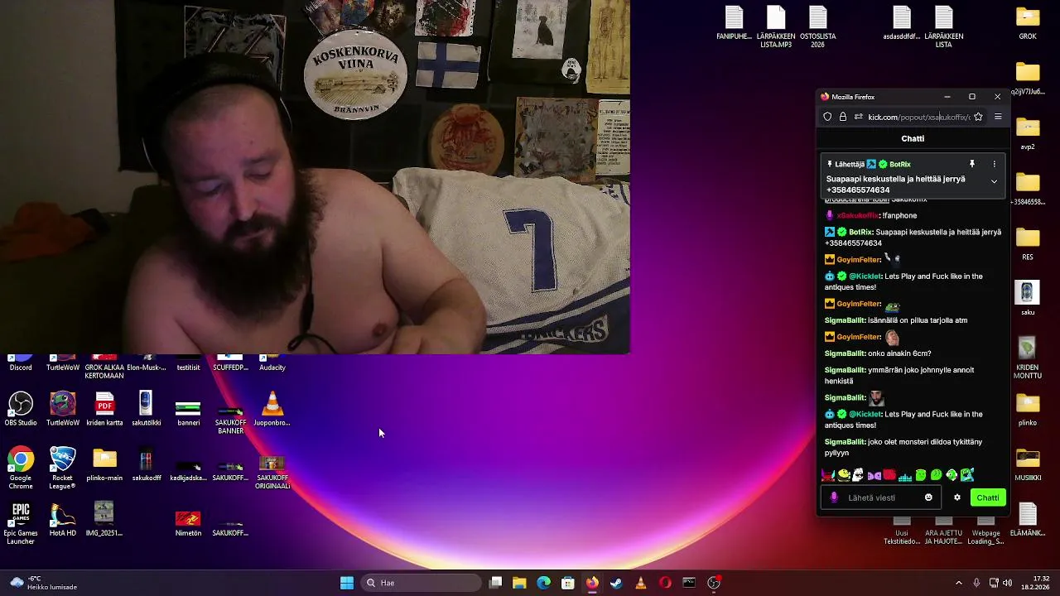The image size is (1060, 596).
Task: Open the avp2 desktop folder
Action: click(x=1028, y=133)
